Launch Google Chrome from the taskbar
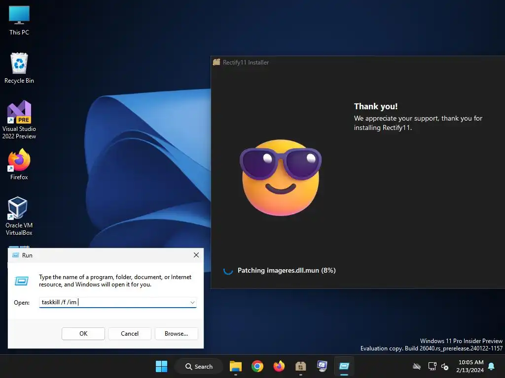This screenshot has width=505, height=378. click(257, 366)
